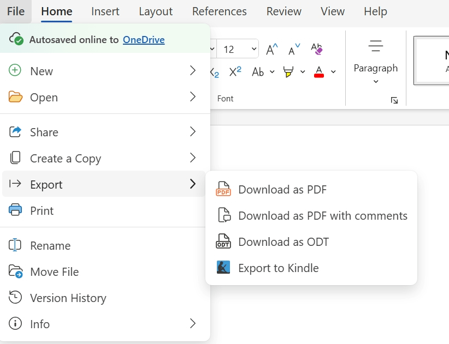Image resolution: width=449 pixels, height=344 pixels.
Task: Open the Paragraph dialog launcher
Action: pos(394,100)
